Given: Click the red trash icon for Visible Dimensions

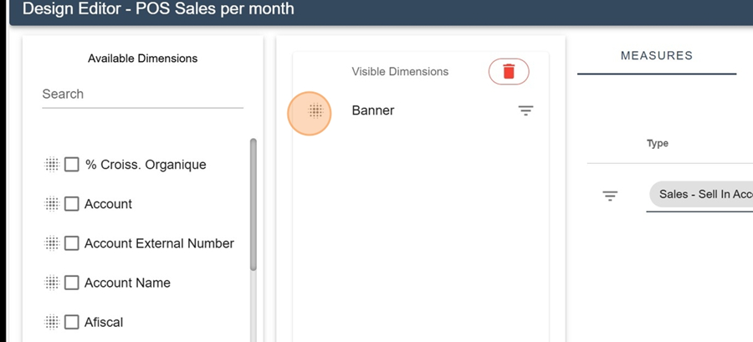Looking at the screenshot, I should (x=509, y=71).
